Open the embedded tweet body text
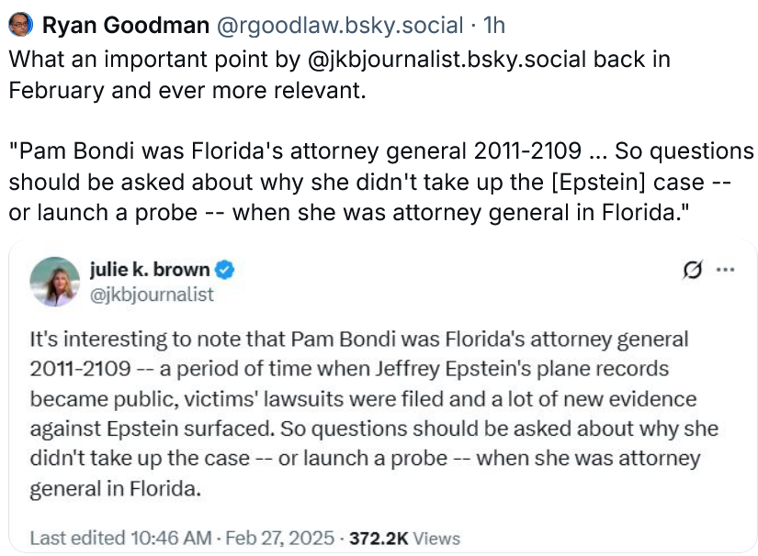 [x=374, y=414]
